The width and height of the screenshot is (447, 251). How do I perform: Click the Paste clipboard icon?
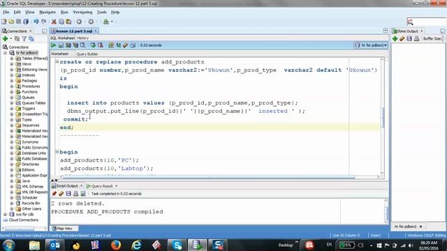click(68, 22)
